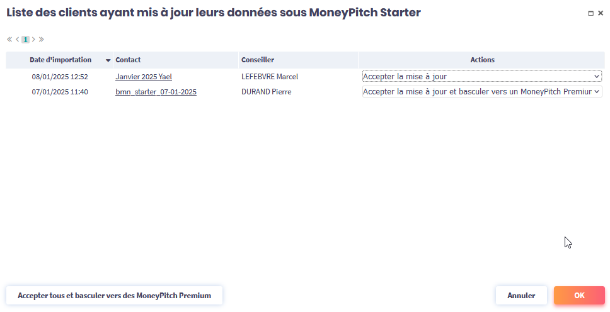Image resolution: width=610 pixels, height=312 pixels.
Task: Maximize the dialog window
Action: tap(590, 13)
